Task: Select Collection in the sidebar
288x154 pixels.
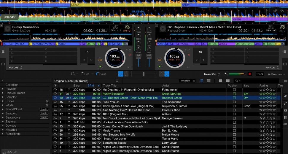Action: (12, 85)
